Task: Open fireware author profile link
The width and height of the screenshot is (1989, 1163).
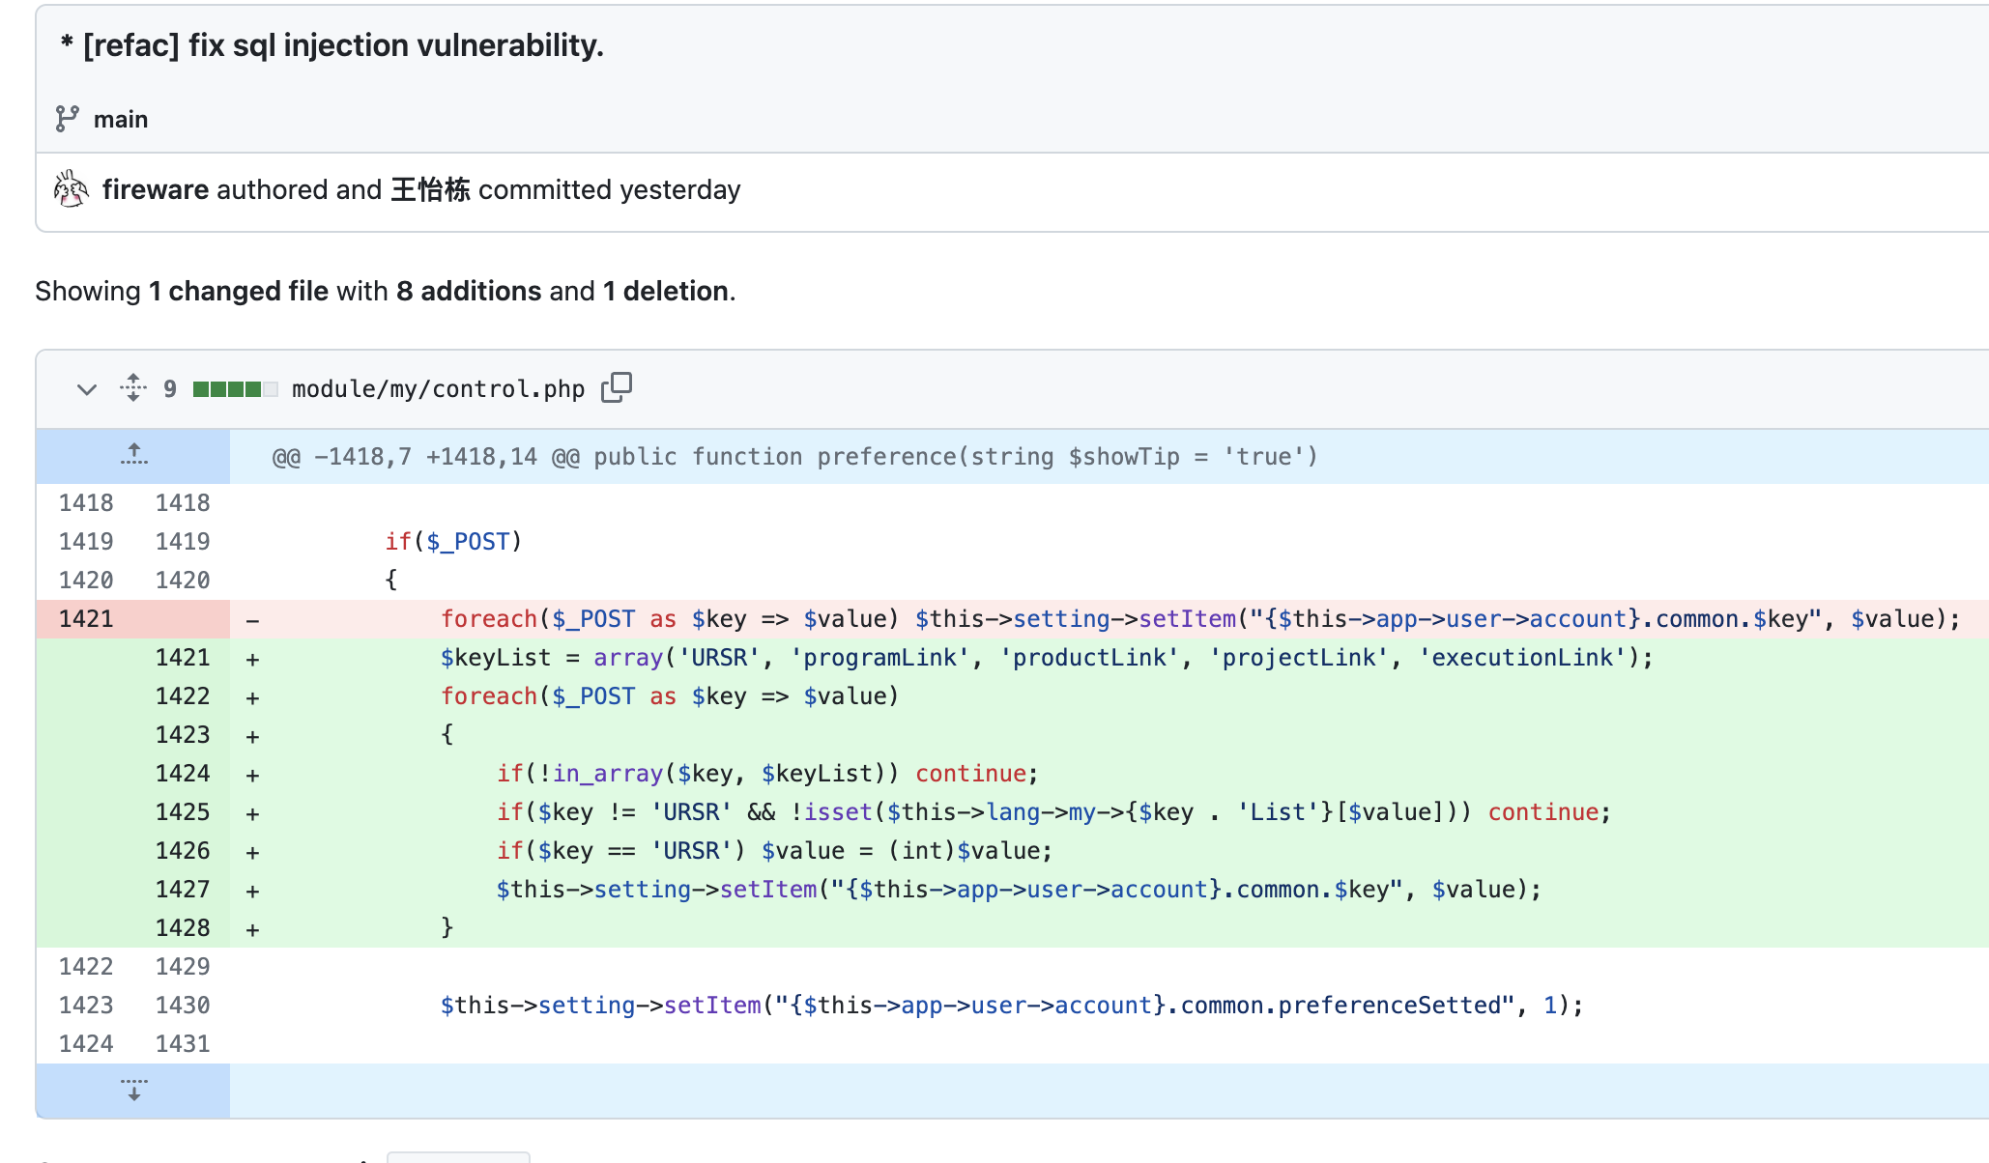Action: point(155,189)
